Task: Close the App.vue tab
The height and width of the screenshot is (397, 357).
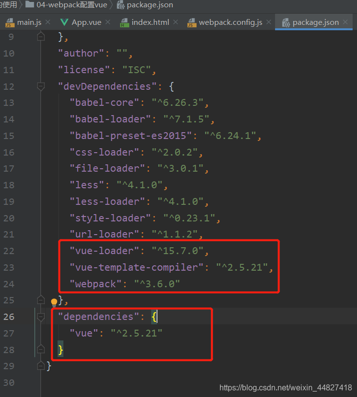Action: tap(108, 22)
